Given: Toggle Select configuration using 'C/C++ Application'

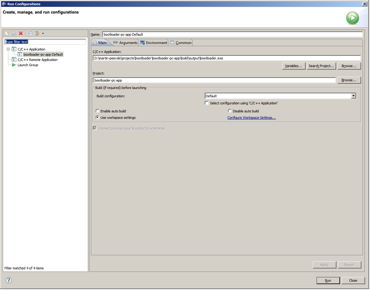Looking at the screenshot, I should pyautogui.click(x=207, y=103).
